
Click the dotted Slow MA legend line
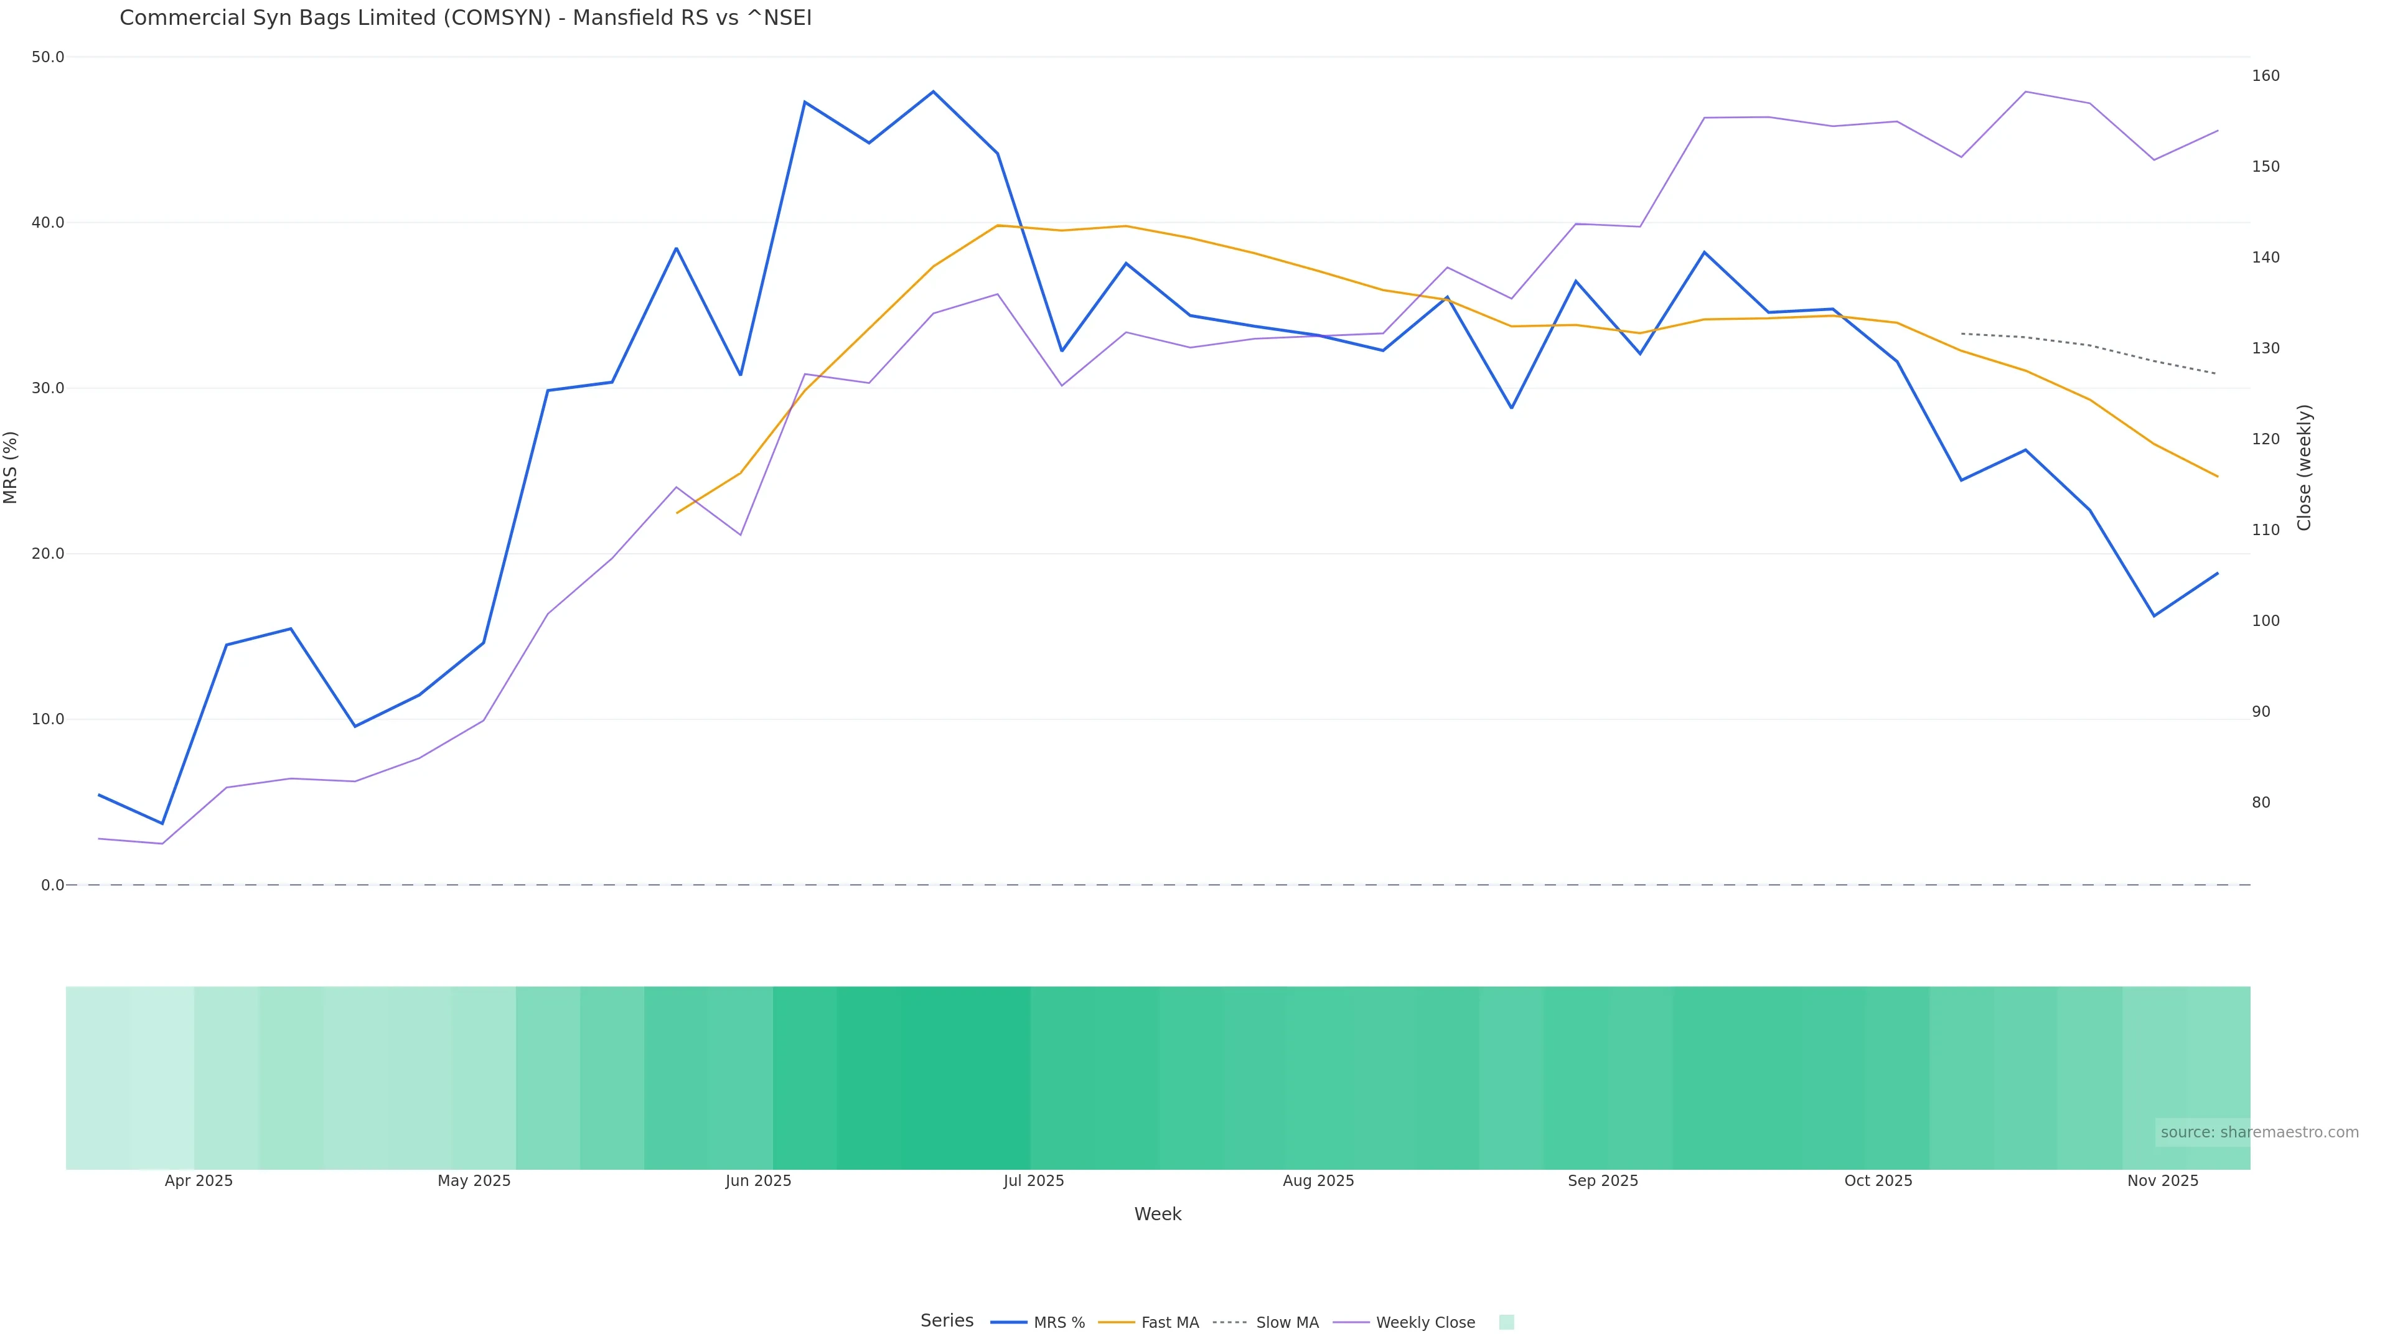coord(1230,1323)
